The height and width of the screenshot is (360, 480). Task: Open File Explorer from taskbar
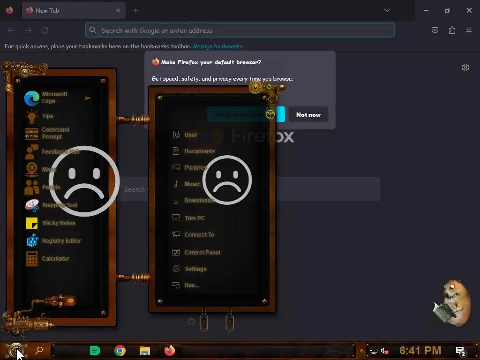pos(145,351)
